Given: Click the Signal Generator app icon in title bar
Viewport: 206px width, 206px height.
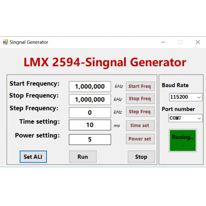Looking at the screenshot, I should [5, 42].
